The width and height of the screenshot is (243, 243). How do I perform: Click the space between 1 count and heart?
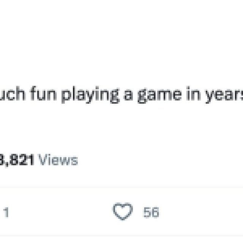click(61, 213)
